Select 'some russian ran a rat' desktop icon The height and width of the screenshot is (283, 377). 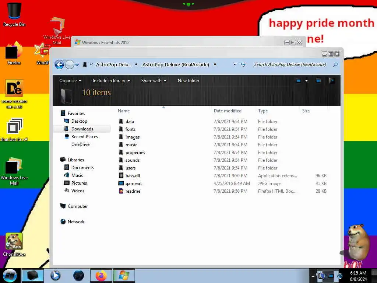14,94
